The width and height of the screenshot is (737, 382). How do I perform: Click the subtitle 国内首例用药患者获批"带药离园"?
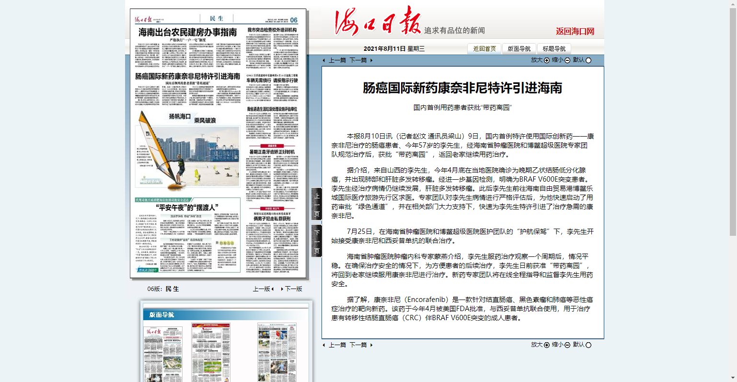[462, 108]
